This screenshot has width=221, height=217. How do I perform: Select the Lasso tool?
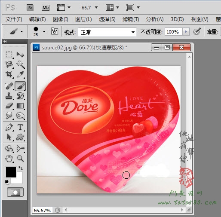(9, 64)
